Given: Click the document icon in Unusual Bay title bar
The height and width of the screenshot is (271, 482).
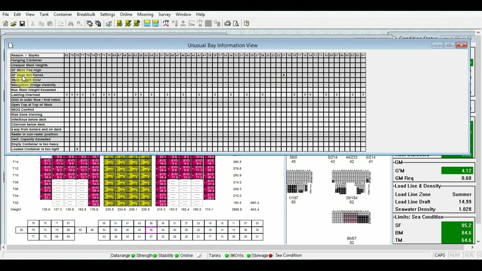Looking at the screenshot, I should tap(11, 45).
